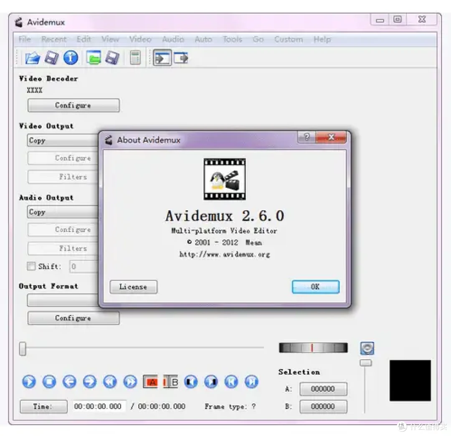Click the timeline position slider handle
The width and height of the screenshot is (451, 436).
pos(23,349)
